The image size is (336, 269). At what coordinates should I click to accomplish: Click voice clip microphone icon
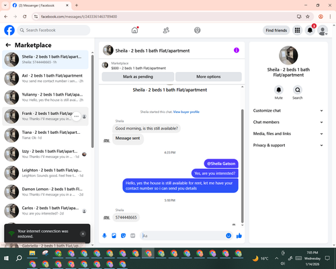(104, 235)
